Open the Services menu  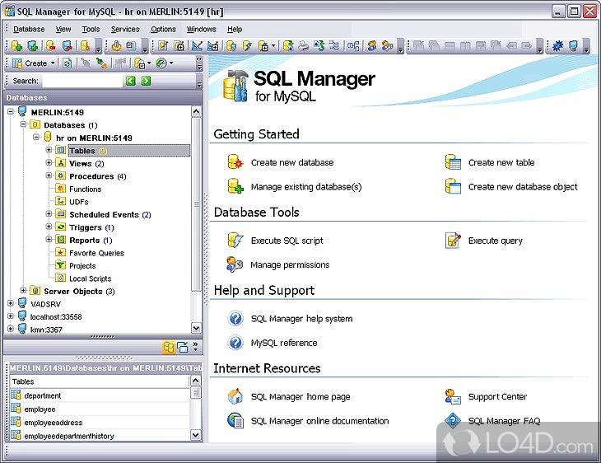pyautogui.click(x=125, y=29)
